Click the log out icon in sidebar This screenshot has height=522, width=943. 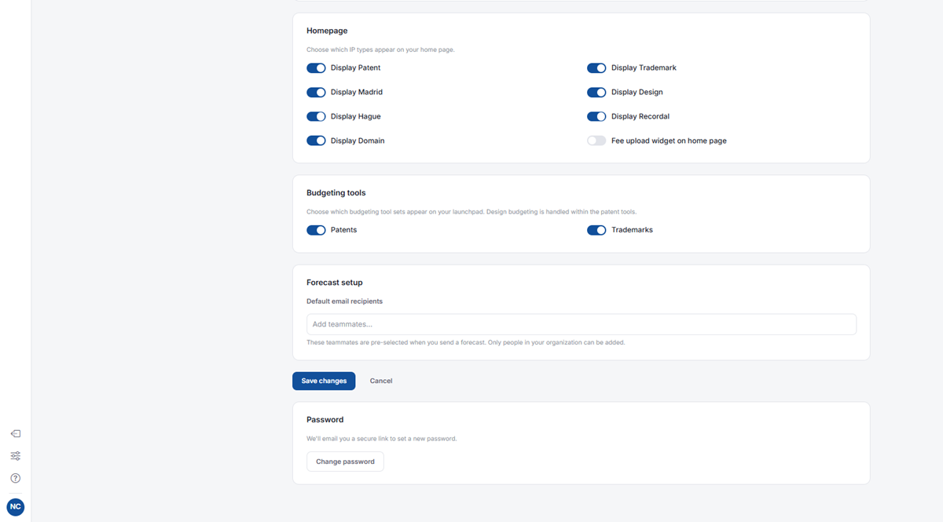pos(15,434)
